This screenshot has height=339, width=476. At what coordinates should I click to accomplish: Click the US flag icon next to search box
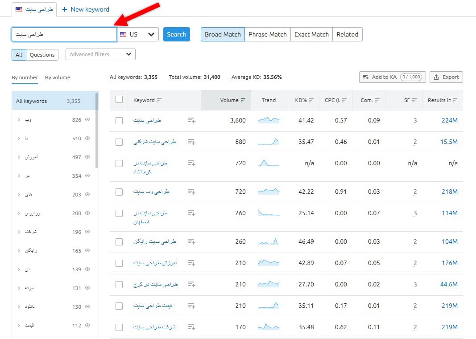124,34
